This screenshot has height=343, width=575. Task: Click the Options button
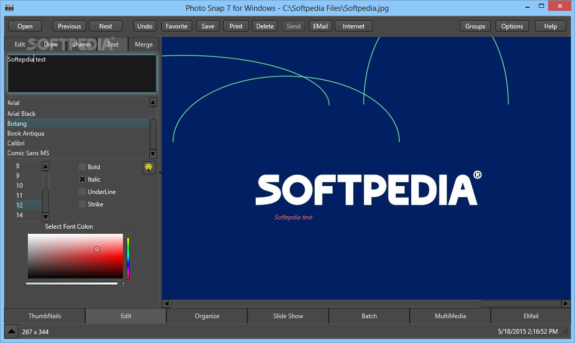point(512,26)
